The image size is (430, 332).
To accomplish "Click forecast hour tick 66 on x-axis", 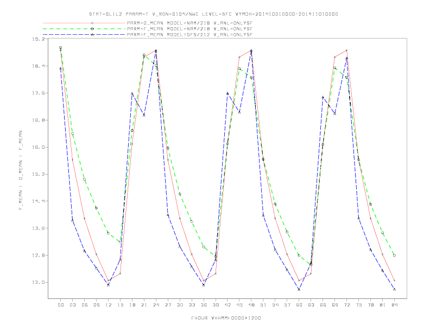I will (x=323, y=305).
